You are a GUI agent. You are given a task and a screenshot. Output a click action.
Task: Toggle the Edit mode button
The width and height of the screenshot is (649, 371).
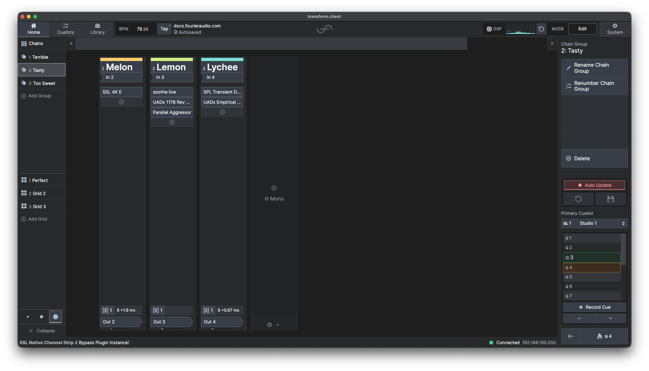(x=582, y=29)
